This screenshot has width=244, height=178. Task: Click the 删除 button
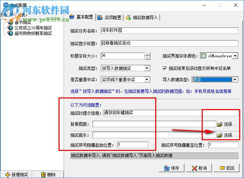[x=48, y=175]
